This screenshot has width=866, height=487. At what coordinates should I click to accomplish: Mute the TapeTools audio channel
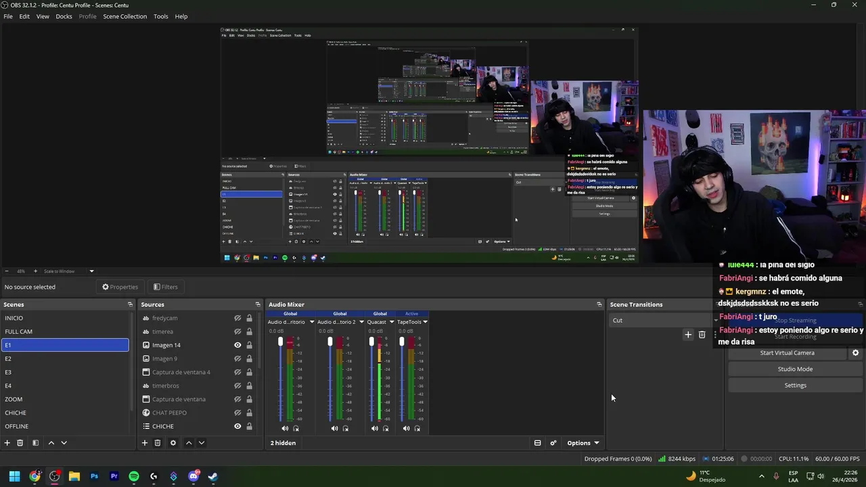(x=406, y=428)
